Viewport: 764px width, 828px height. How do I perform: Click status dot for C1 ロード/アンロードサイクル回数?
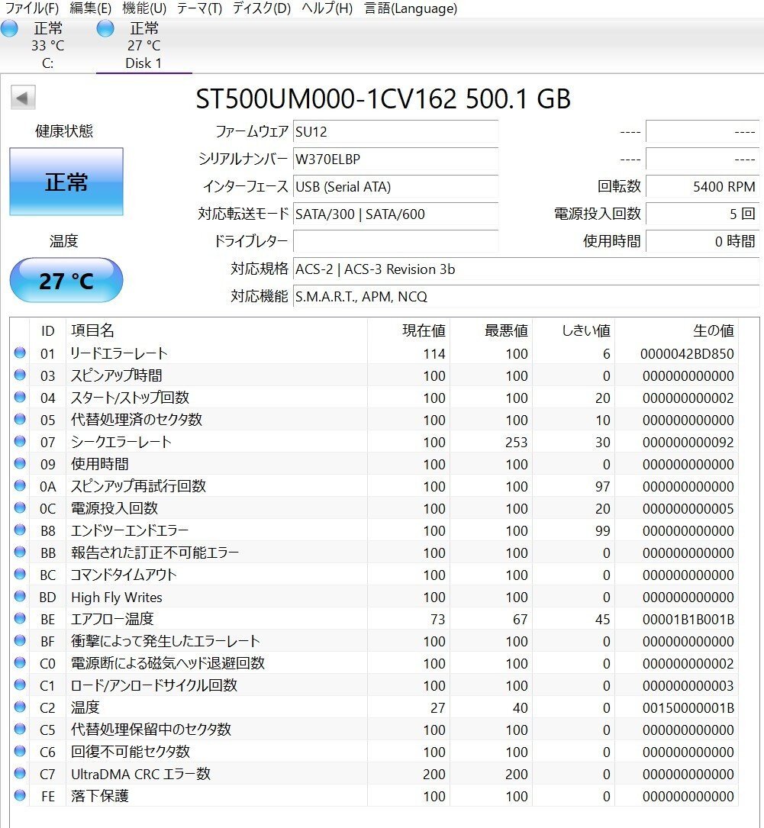pyautogui.click(x=20, y=685)
